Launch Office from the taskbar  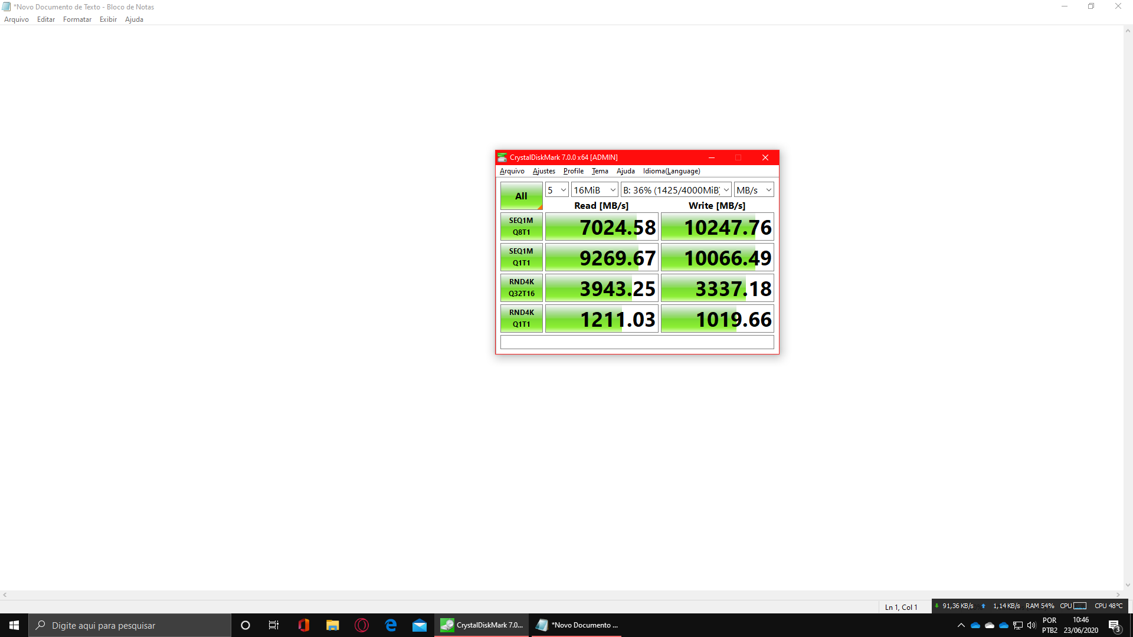click(303, 625)
